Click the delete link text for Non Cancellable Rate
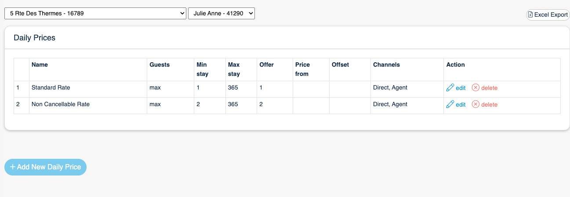Screen dimensions: 570x197 click(x=489, y=104)
